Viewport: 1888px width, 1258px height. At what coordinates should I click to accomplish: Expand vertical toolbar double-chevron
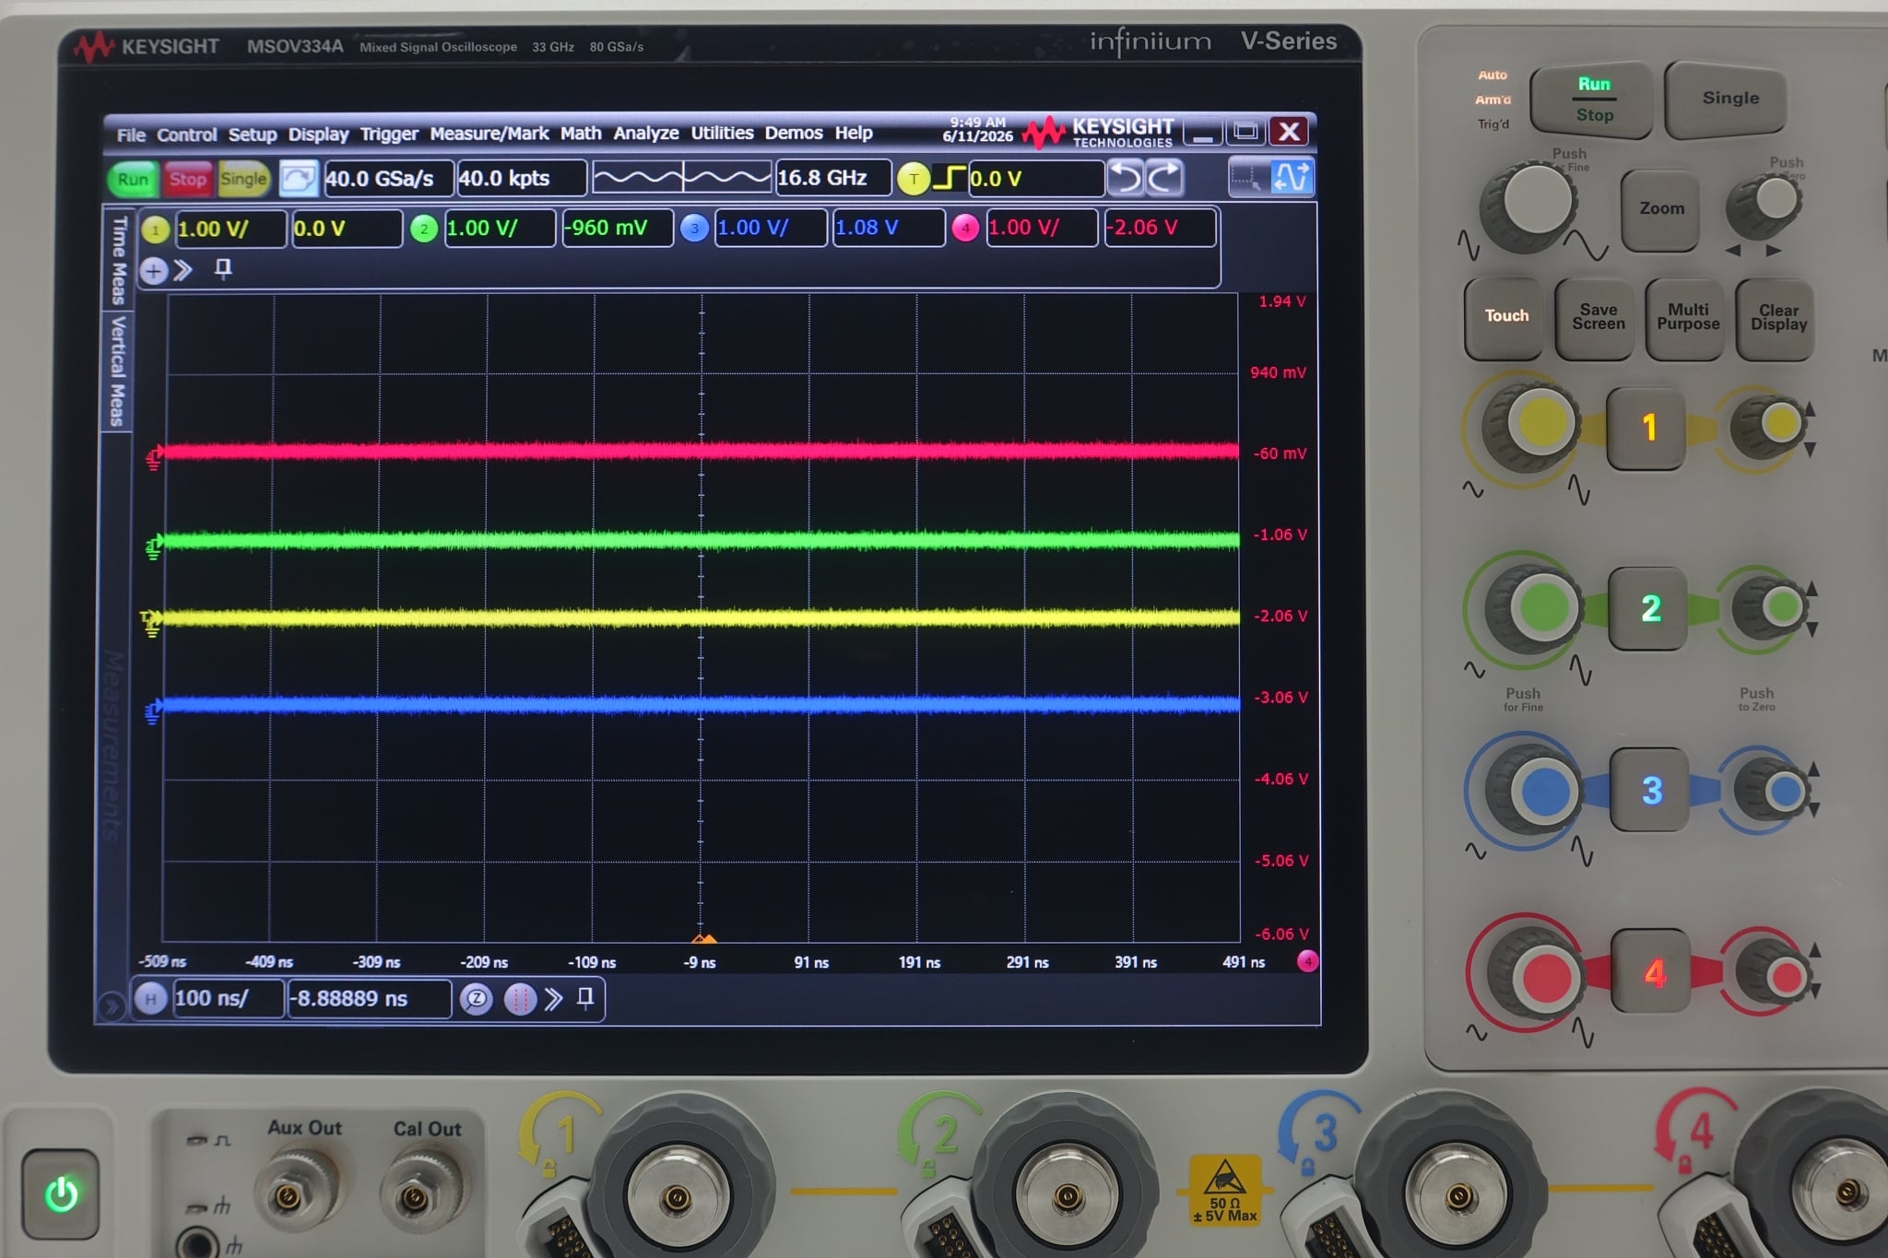tap(183, 270)
